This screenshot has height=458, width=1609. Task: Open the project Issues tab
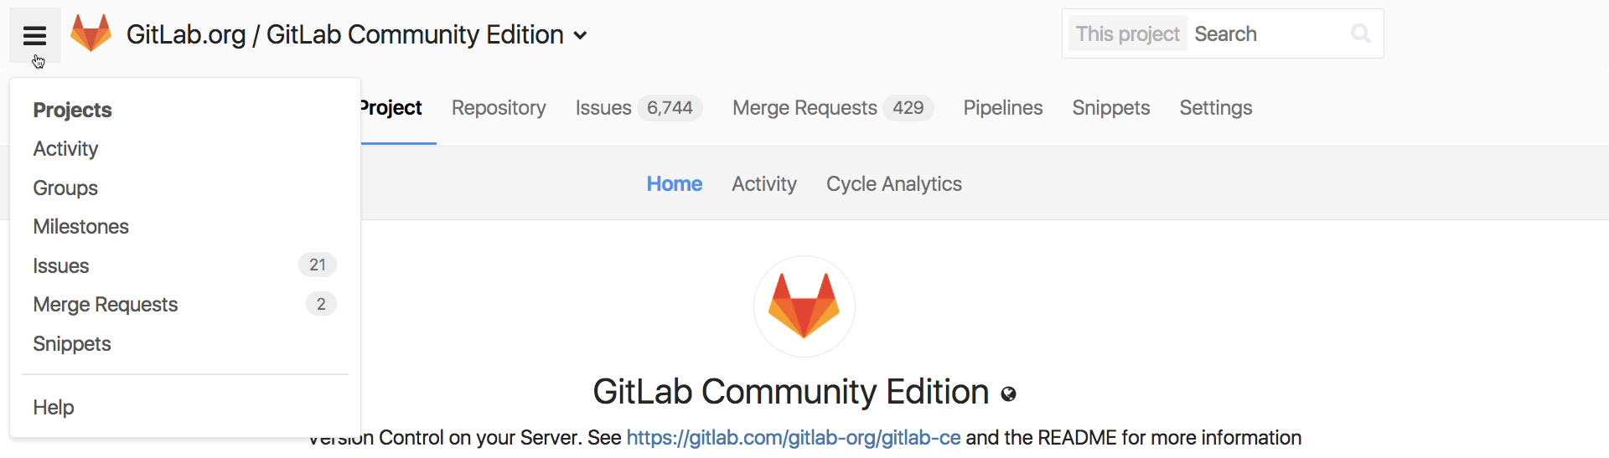click(x=603, y=108)
